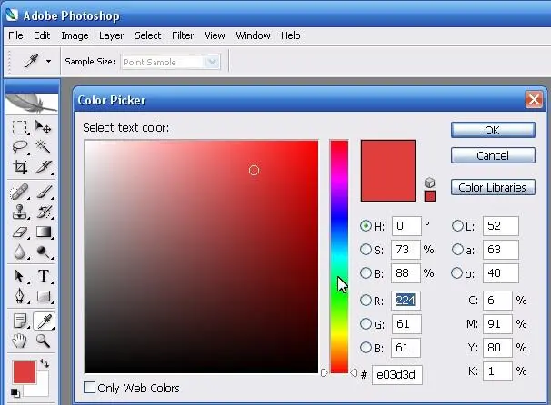The image size is (551, 405).
Task: Select the S saturation radio button
Action: pyautogui.click(x=366, y=249)
